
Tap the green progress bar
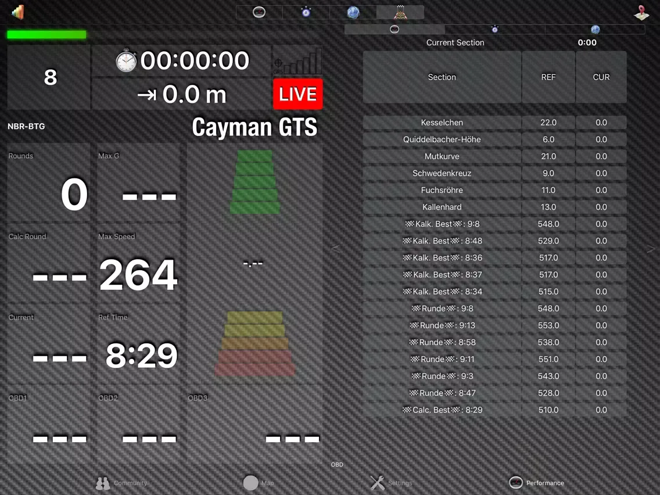pos(46,34)
